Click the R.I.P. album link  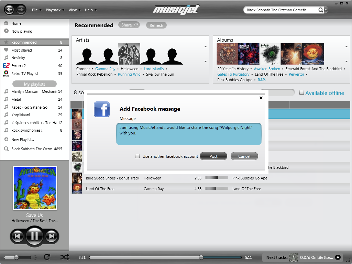262,80
